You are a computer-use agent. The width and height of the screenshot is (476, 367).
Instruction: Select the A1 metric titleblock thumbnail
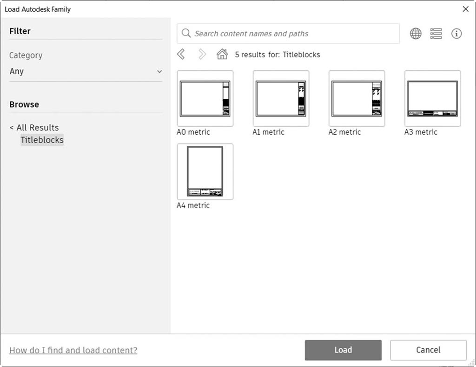point(281,98)
